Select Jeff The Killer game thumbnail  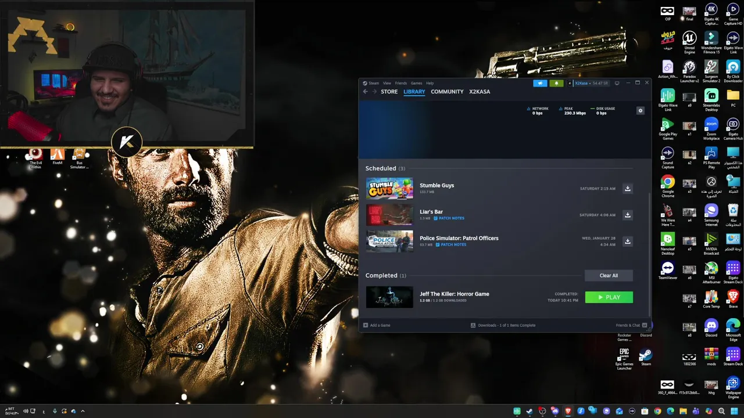click(x=389, y=297)
